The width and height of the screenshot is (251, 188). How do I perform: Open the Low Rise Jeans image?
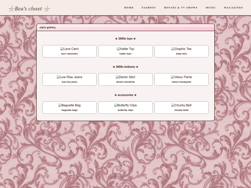pos(69,77)
